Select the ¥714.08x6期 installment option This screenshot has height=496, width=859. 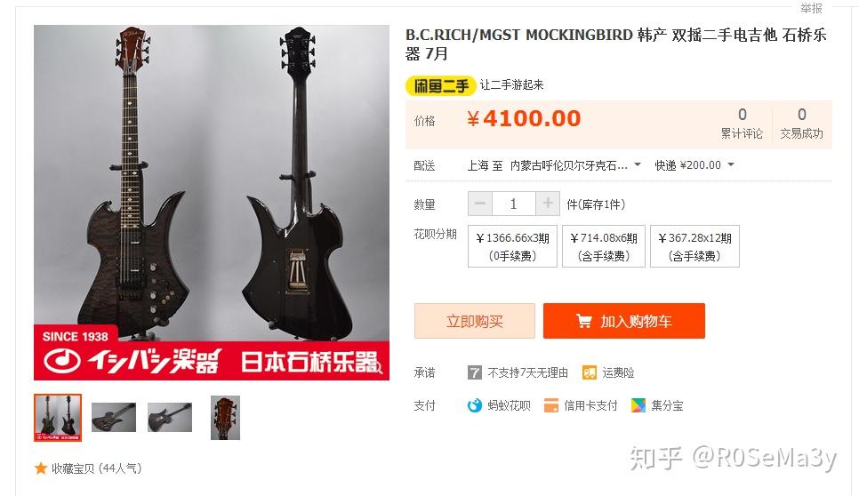(604, 246)
